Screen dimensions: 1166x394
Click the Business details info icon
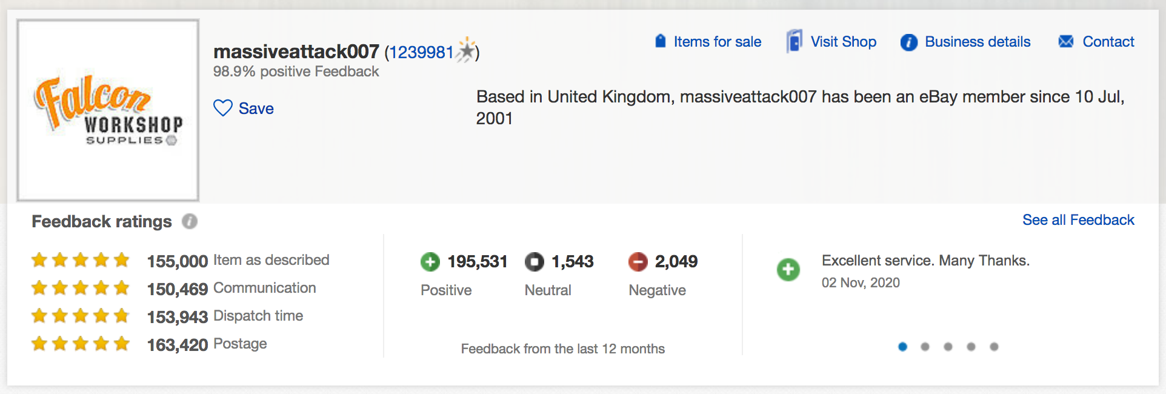[x=908, y=42]
